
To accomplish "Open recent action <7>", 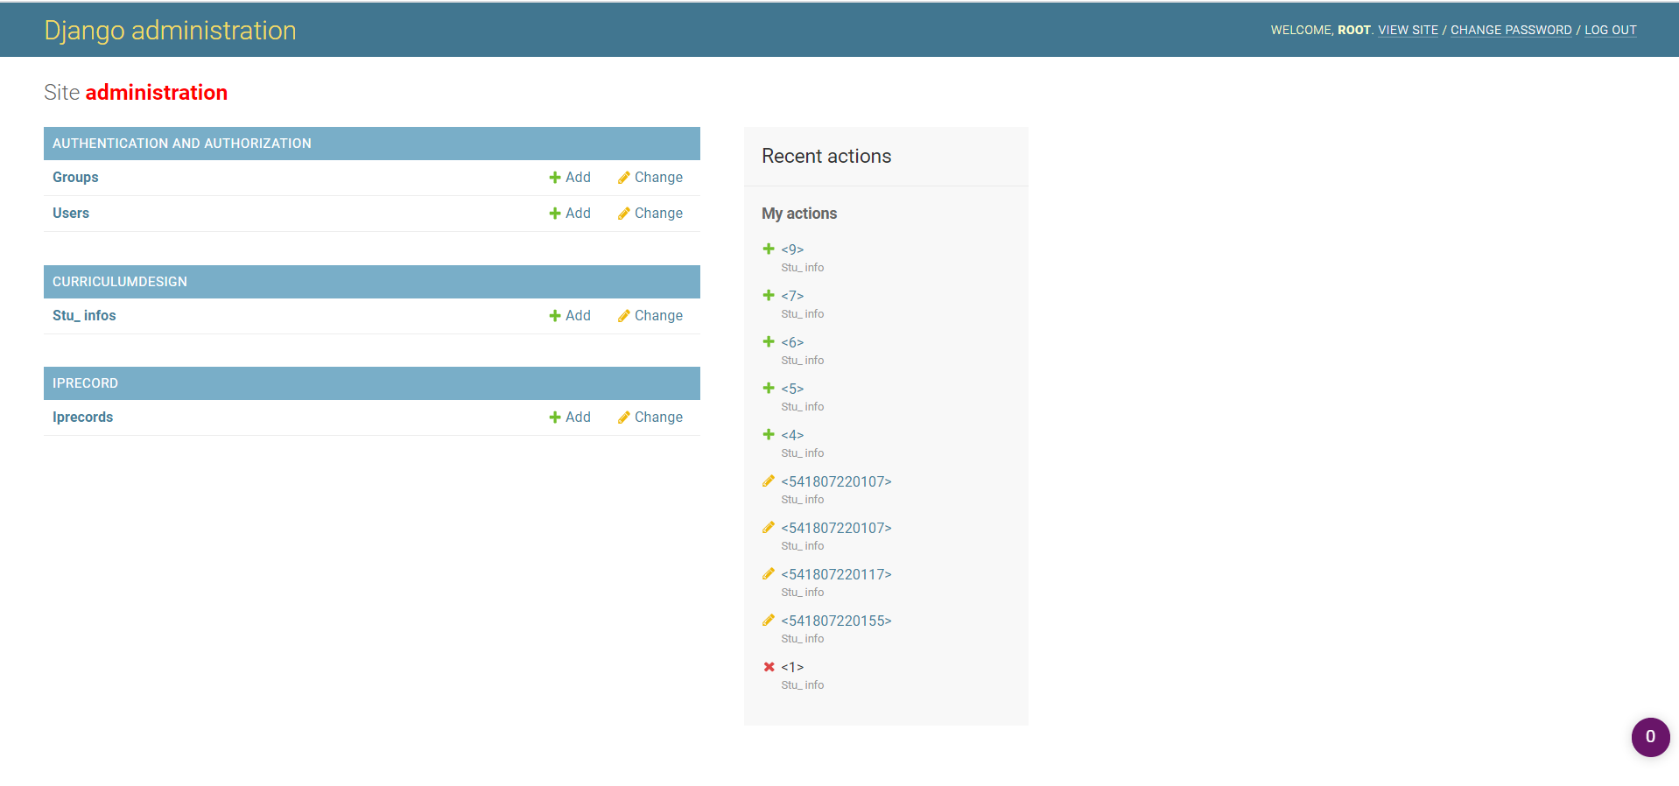I will (x=792, y=296).
